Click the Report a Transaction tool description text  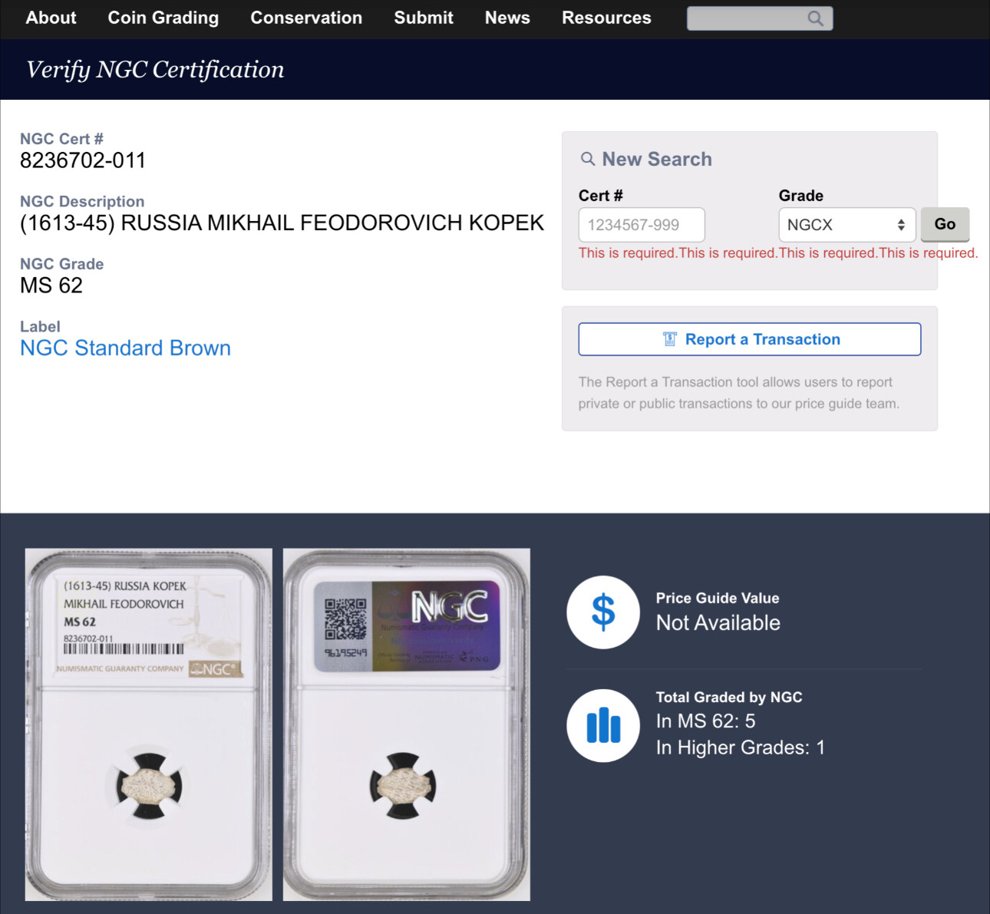pyautogui.click(x=739, y=393)
